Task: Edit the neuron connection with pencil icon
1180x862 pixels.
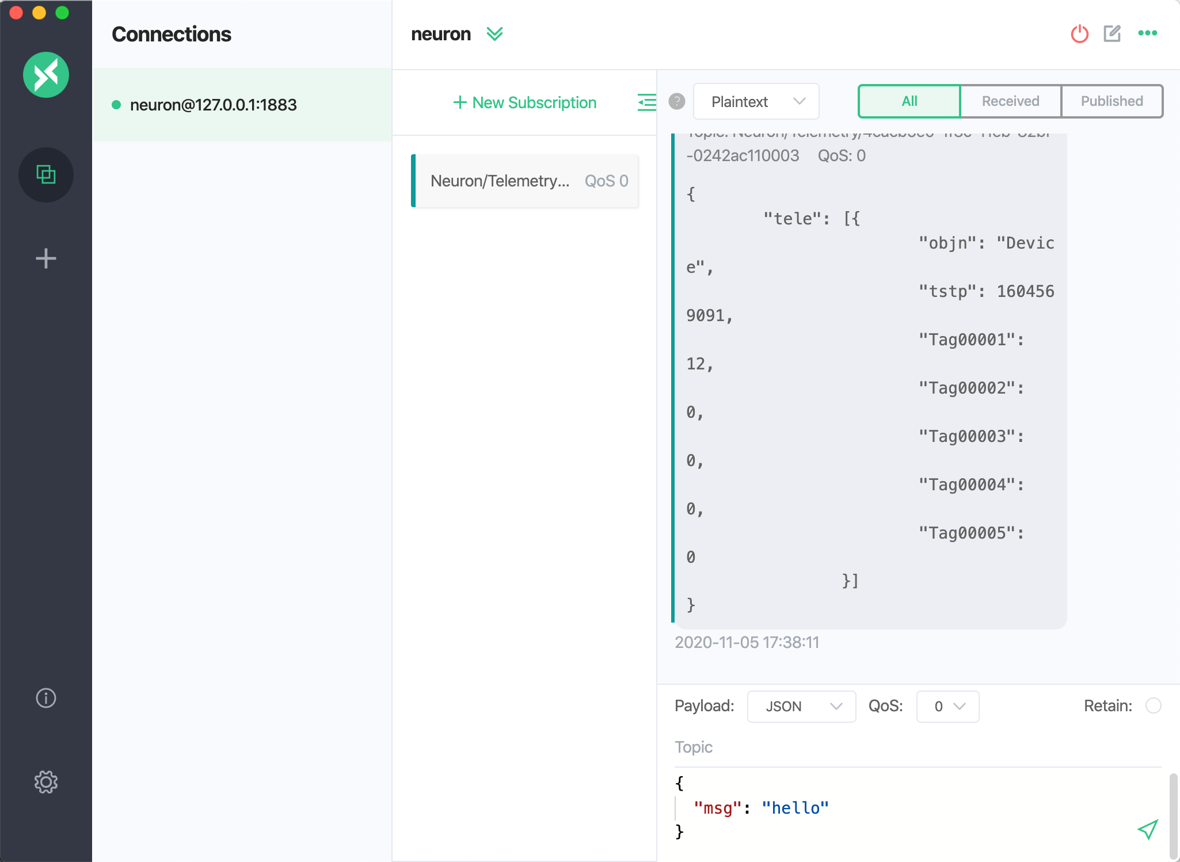Action: click(x=1112, y=33)
